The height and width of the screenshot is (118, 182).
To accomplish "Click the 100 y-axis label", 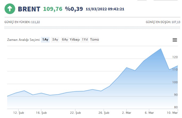I will pos(175,82).
